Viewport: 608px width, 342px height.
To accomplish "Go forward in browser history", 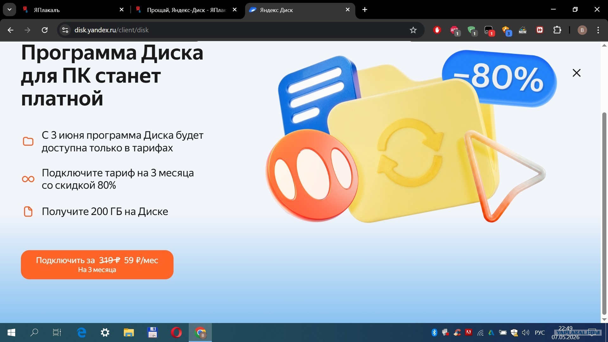I will pyautogui.click(x=28, y=30).
